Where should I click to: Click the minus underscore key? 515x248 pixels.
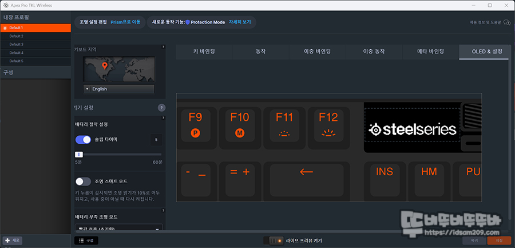[x=196, y=180]
